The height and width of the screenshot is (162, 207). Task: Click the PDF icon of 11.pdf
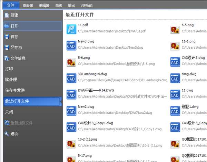71,29
